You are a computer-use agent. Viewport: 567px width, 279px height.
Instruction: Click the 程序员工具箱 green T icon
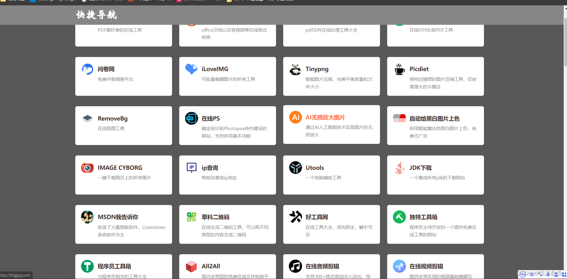[87, 266]
